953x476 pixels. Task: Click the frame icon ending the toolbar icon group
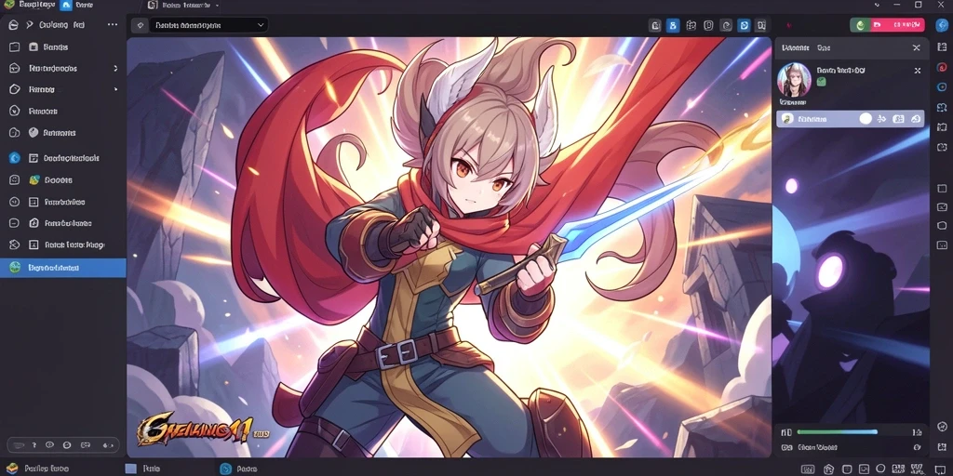click(x=760, y=25)
